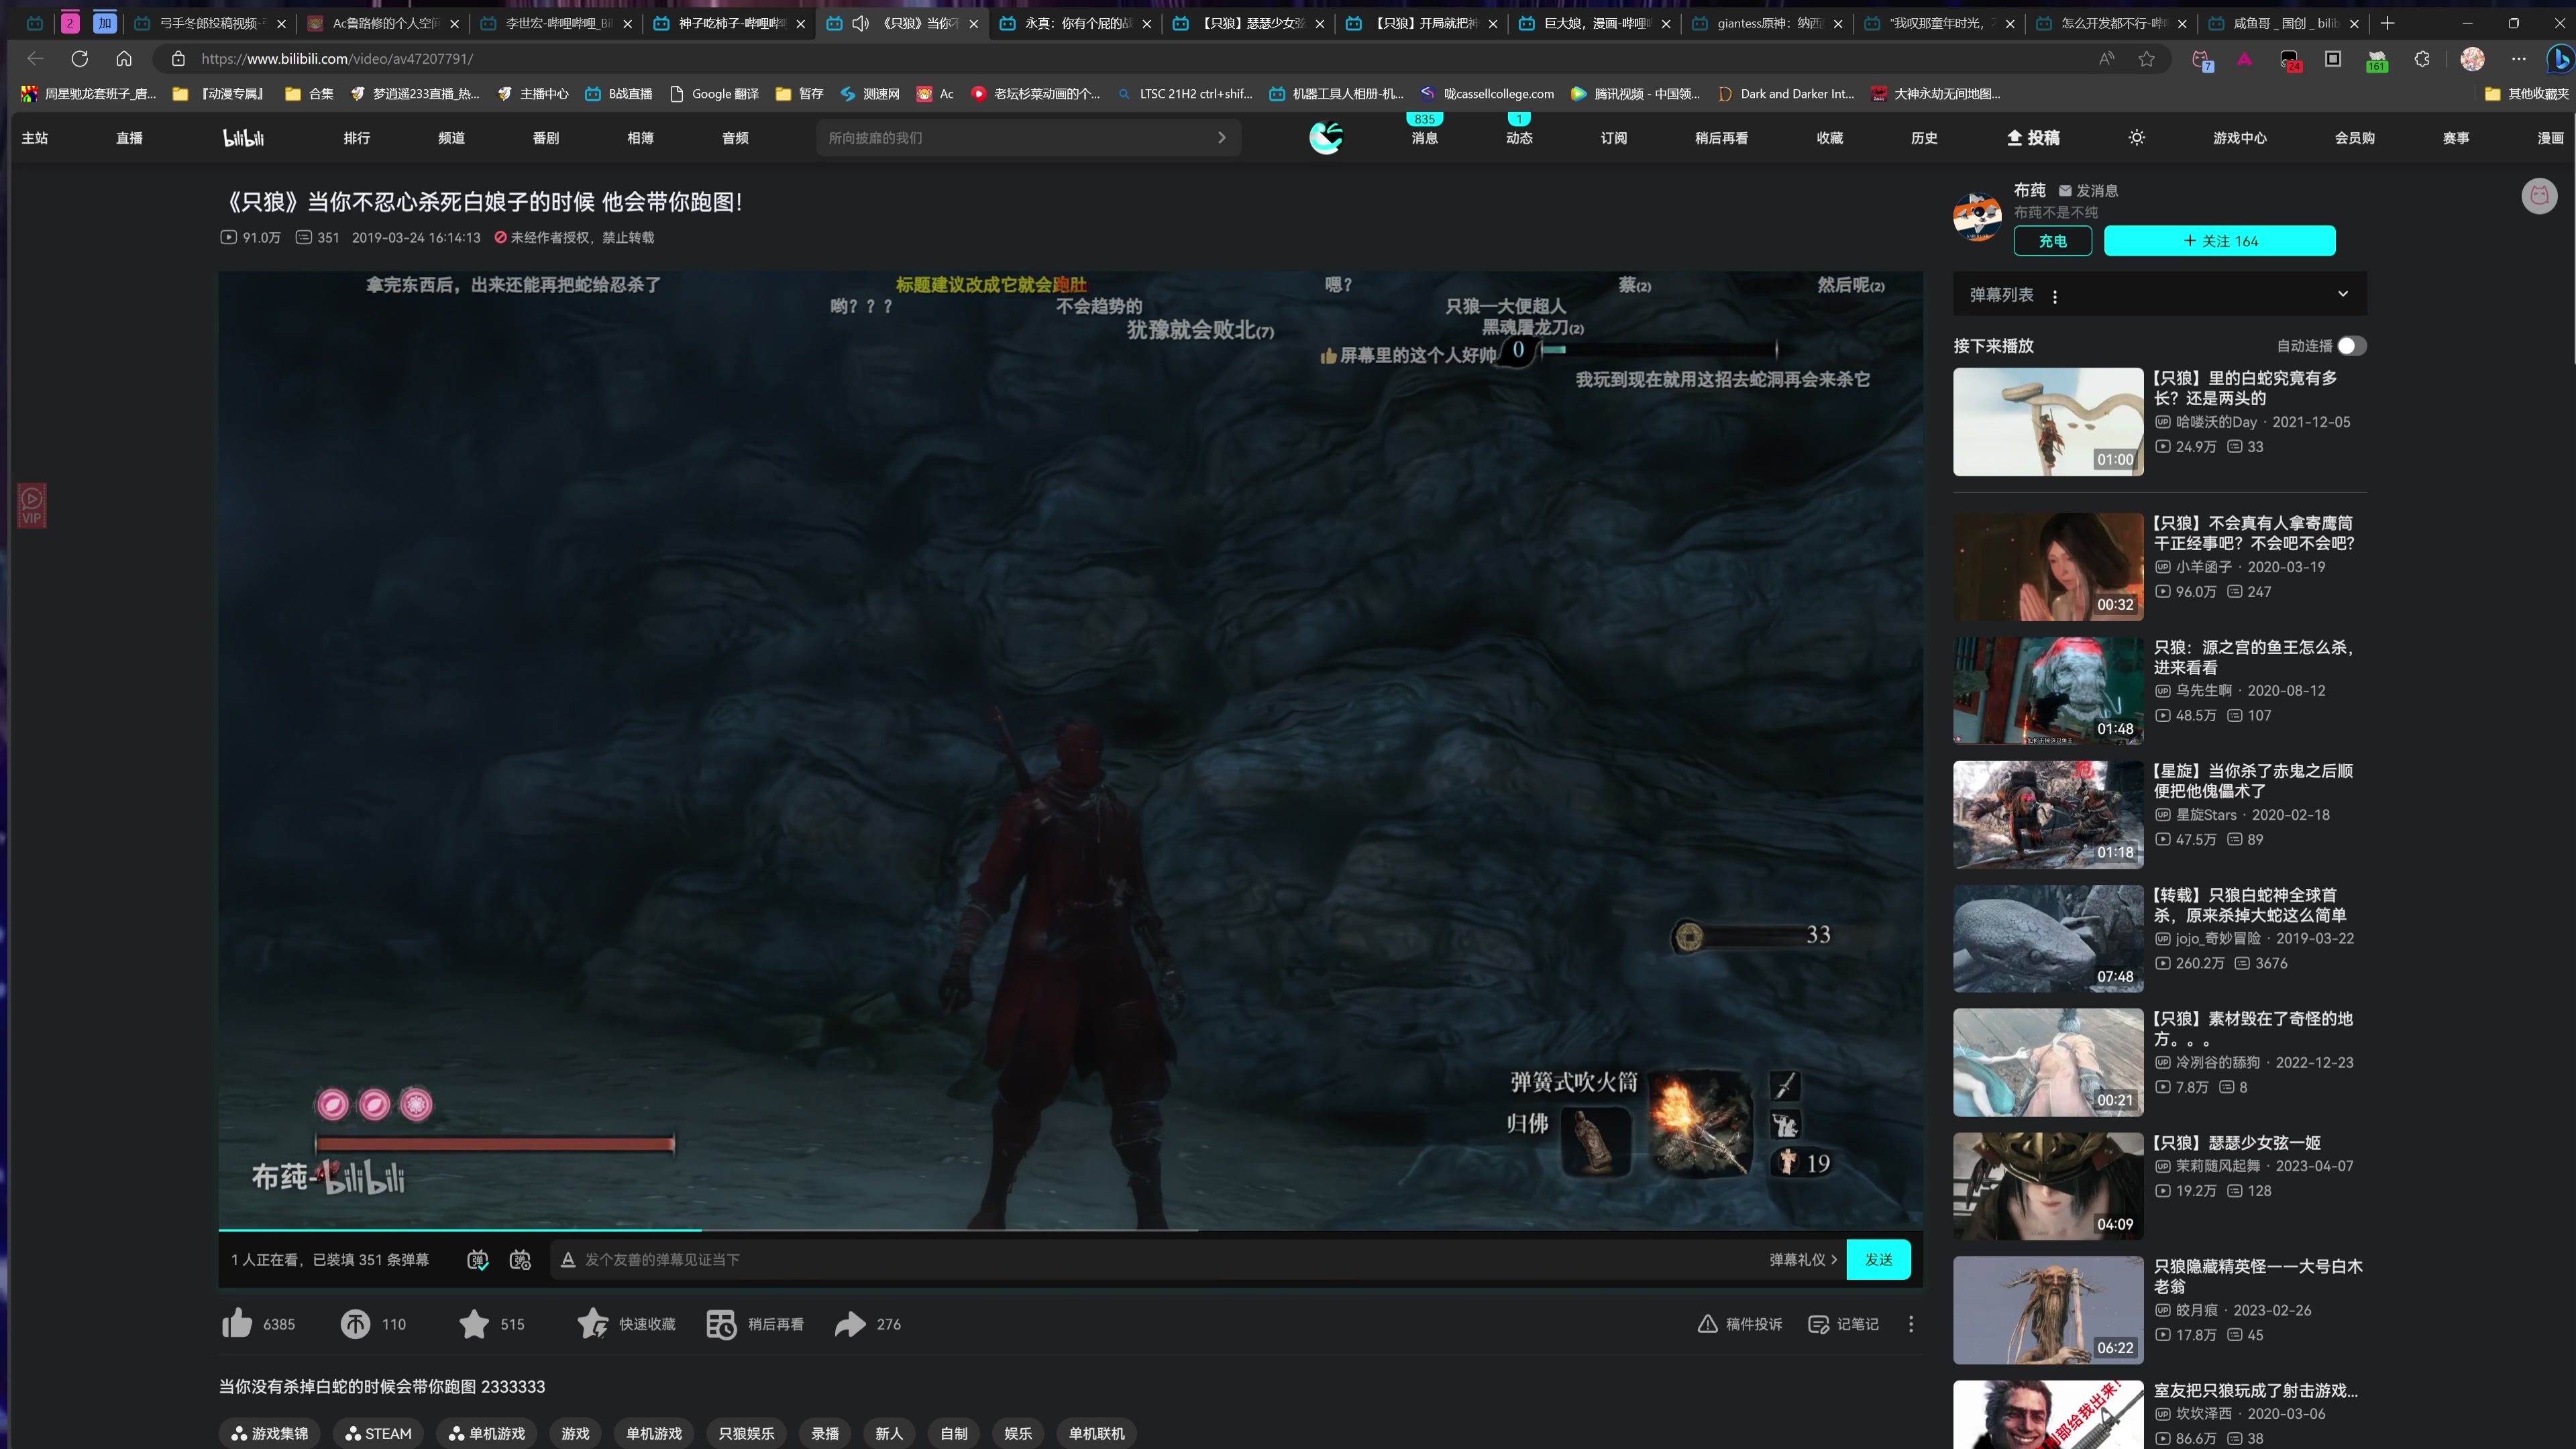Follow uploader with 关注 164 button
This screenshot has width=2576, height=1449.
pos(2219,241)
